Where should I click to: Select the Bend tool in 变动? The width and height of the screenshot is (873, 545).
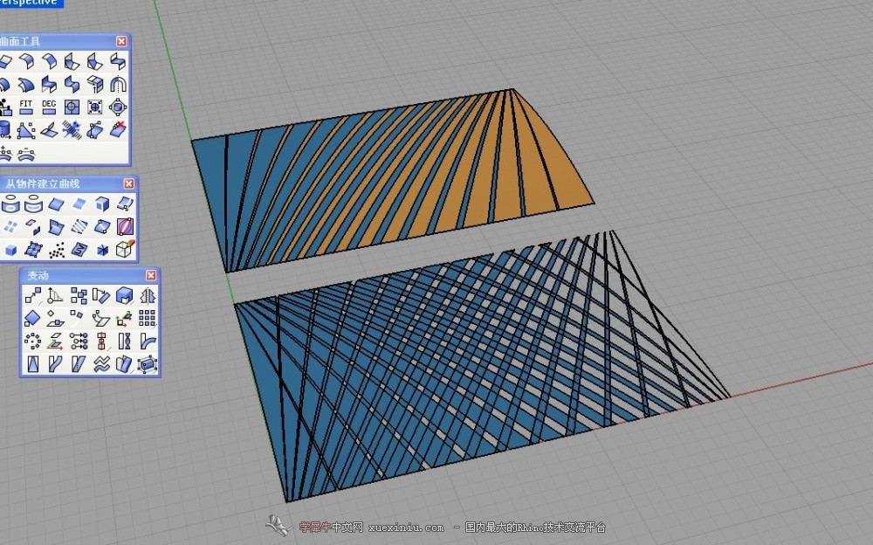[147, 341]
